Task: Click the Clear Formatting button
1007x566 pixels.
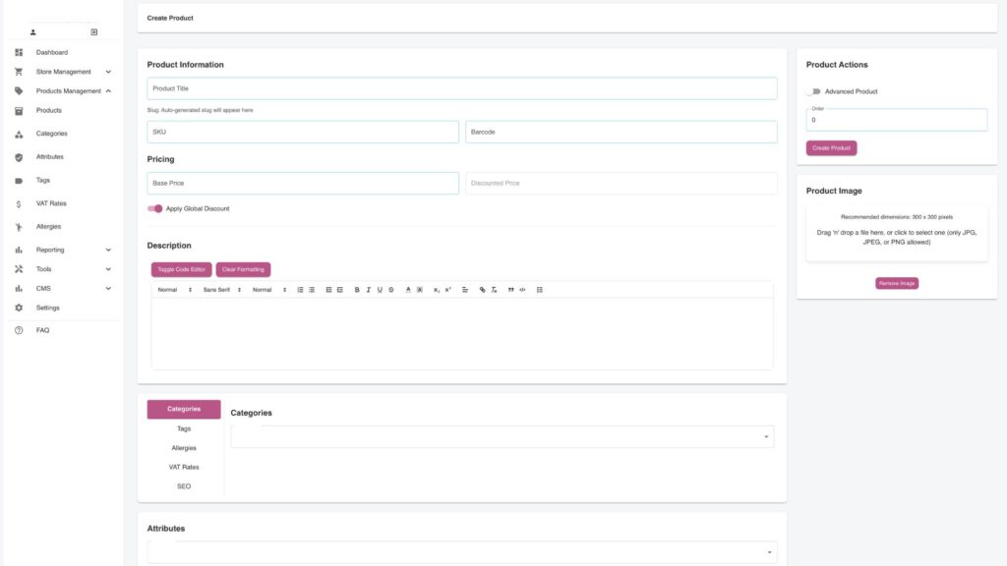Action: [243, 268]
